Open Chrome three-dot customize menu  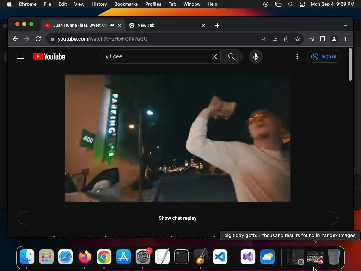pyautogui.click(x=345, y=39)
